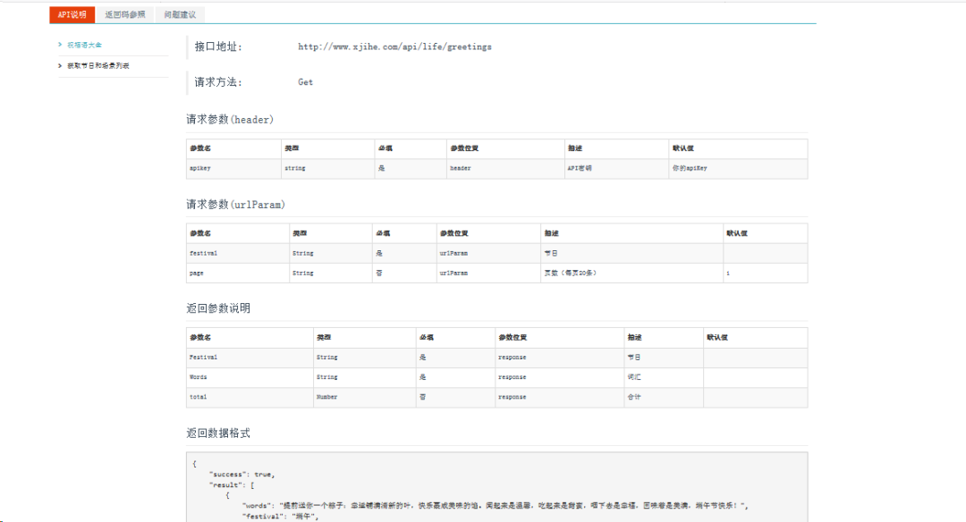The width and height of the screenshot is (966, 522).
Task: Click the 请求参数(urlParam) section heading
Action: point(236,205)
